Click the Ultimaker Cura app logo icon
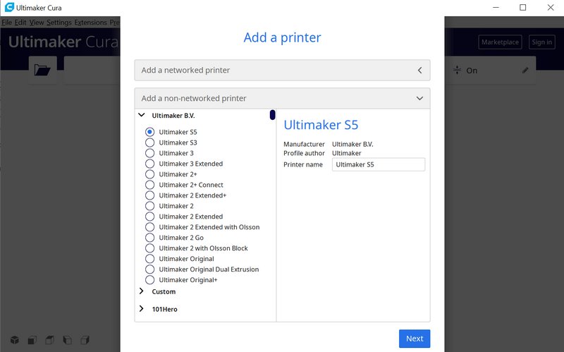The image size is (564, 352). (x=9, y=7)
